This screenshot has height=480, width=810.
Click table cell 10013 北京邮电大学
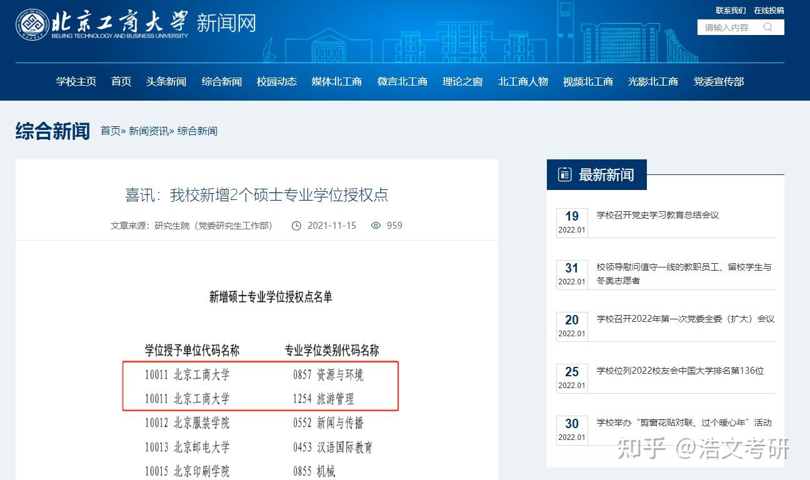pos(187,447)
